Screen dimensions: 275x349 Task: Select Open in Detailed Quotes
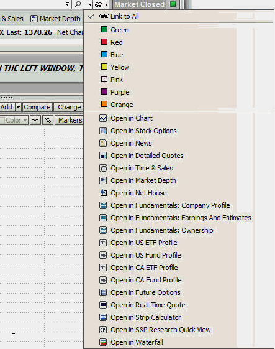[x=147, y=156]
